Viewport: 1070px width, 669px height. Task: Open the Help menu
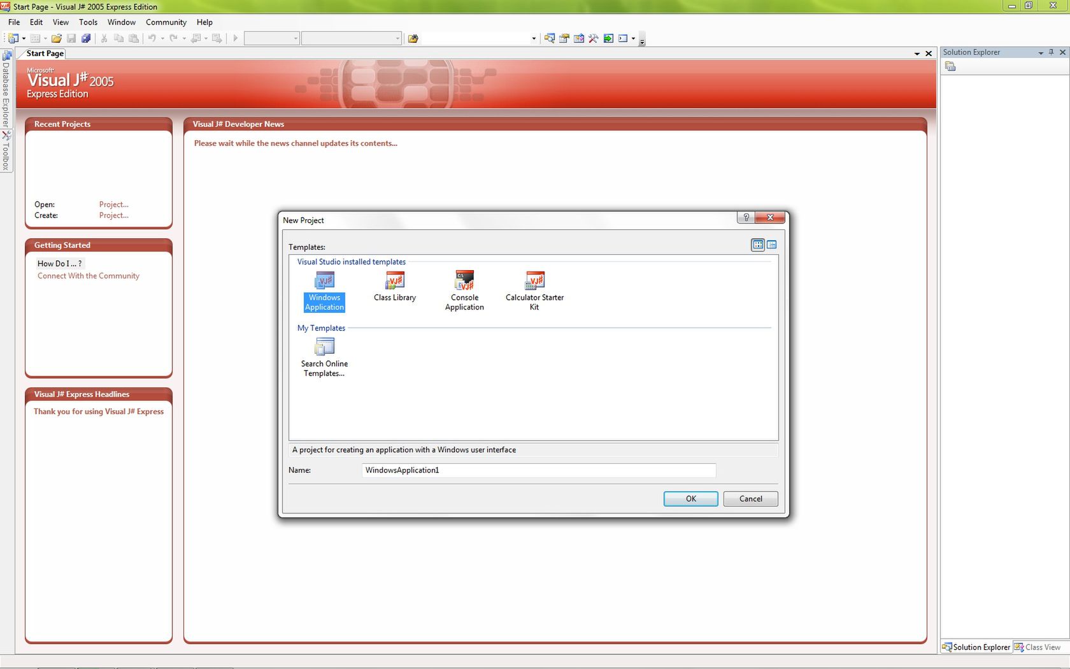point(204,22)
